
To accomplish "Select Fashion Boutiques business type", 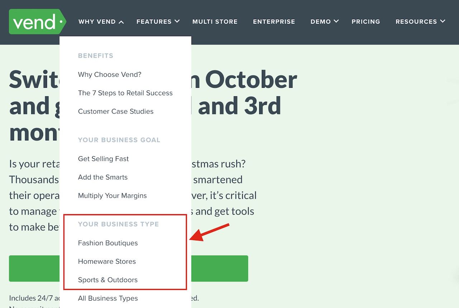I will pyautogui.click(x=108, y=243).
